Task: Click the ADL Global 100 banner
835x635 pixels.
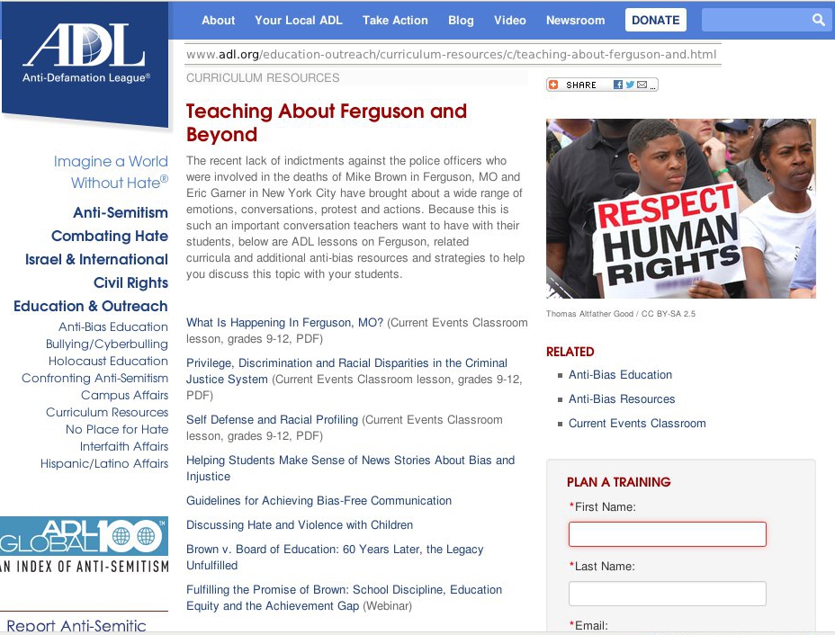Action: pyautogui.click(x=85, y=544)
